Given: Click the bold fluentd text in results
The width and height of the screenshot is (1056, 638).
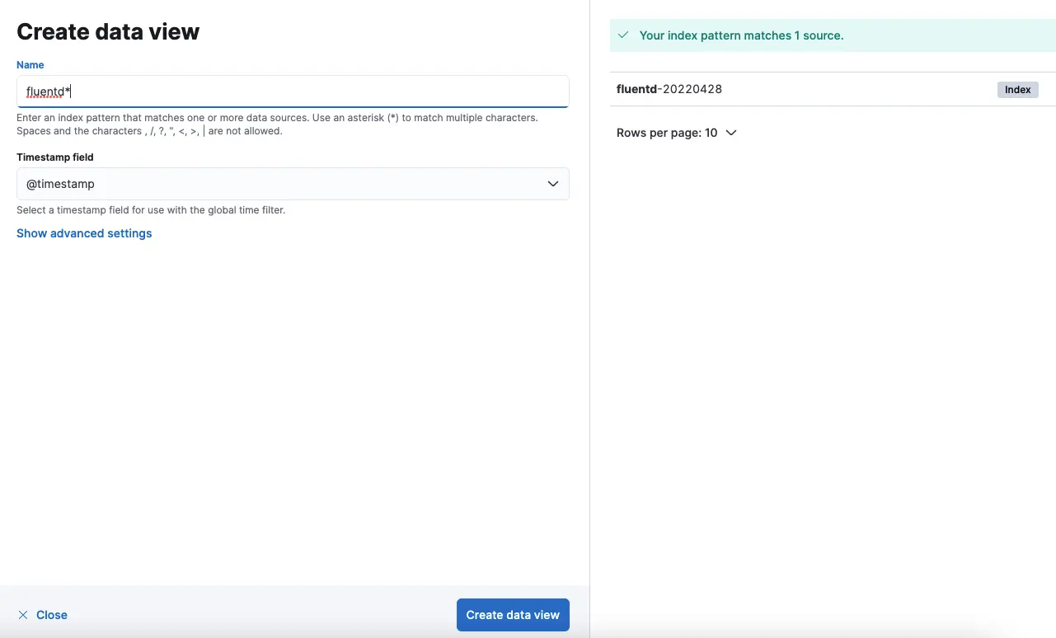Looking at the screenshot, I should [636, 89].
